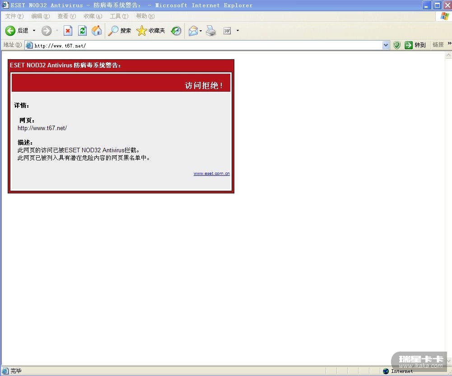The width and height of the screenshot is (452, 376).
Task: Close the Internet Explorer window
Action: [447, 5]
